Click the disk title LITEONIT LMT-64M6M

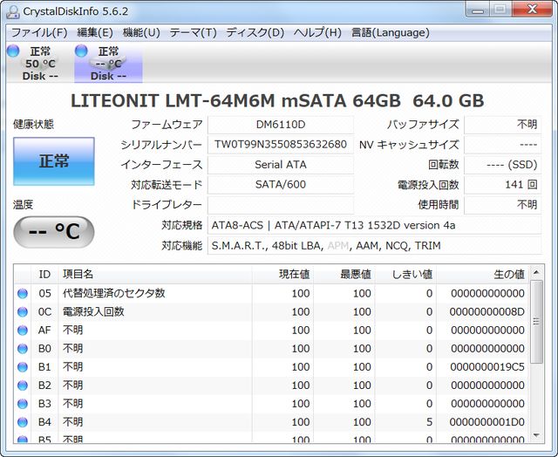point(277,100)
